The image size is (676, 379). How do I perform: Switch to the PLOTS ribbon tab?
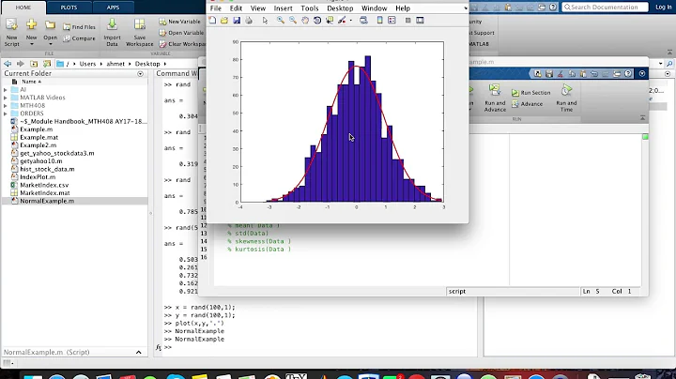click(x=69, y=7)
